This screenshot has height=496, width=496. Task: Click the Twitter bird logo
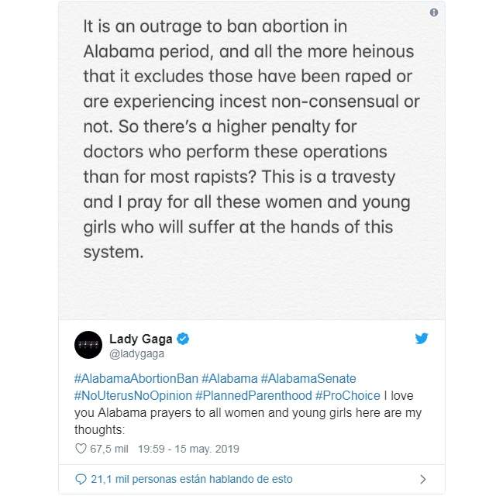point(422,339)
